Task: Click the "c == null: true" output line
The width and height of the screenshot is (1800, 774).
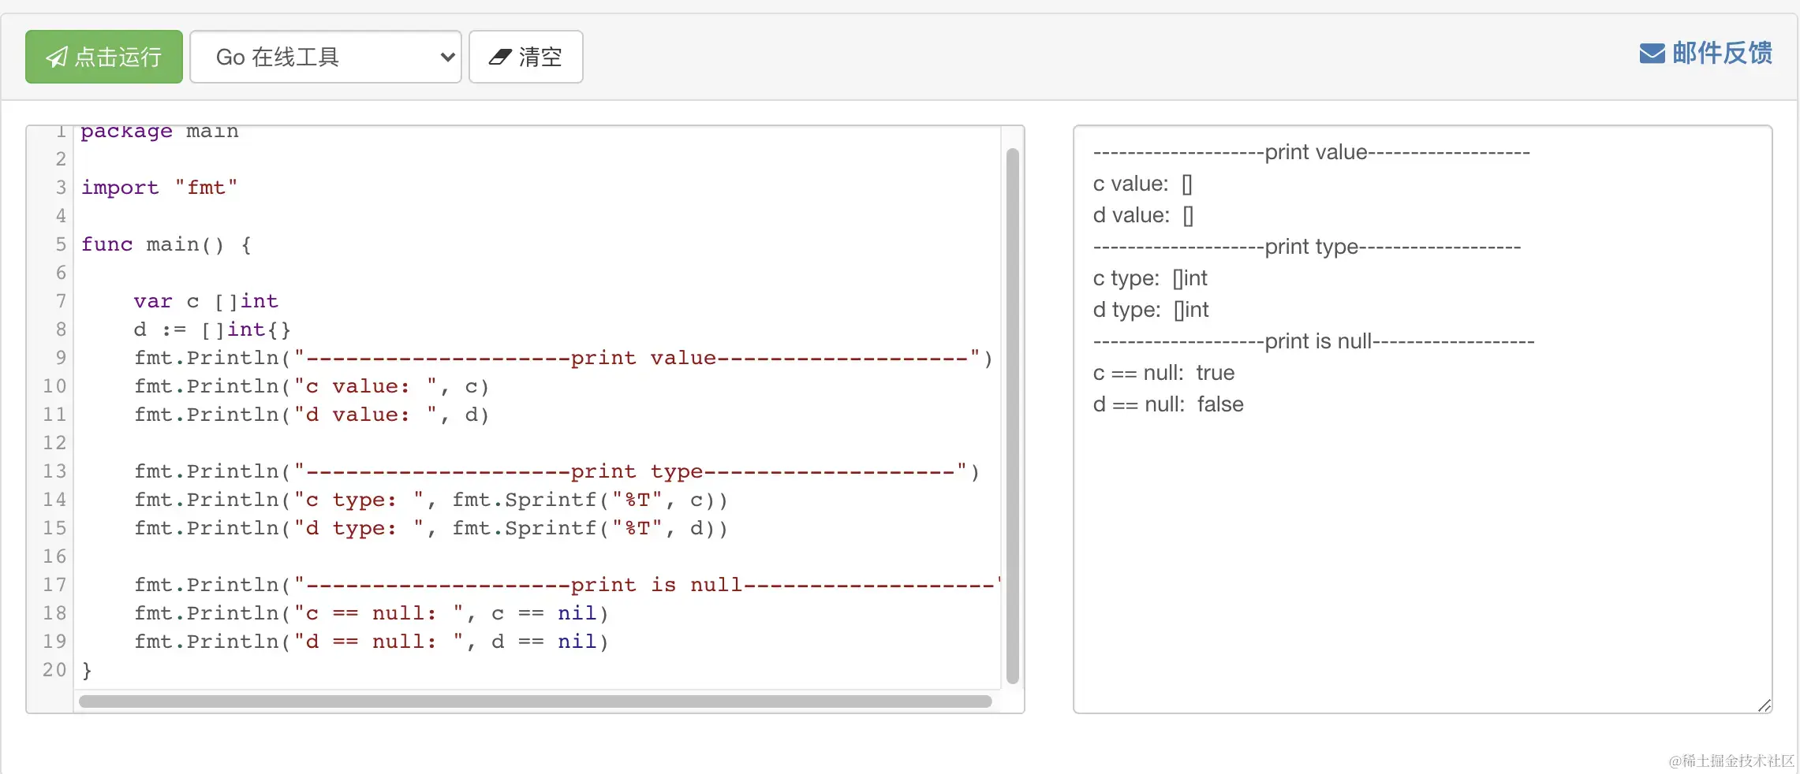Action: coord(1163,373)
